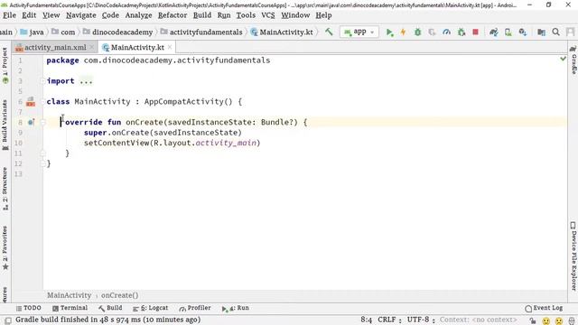Start debugging with the green bug icon

pos(417,32)
